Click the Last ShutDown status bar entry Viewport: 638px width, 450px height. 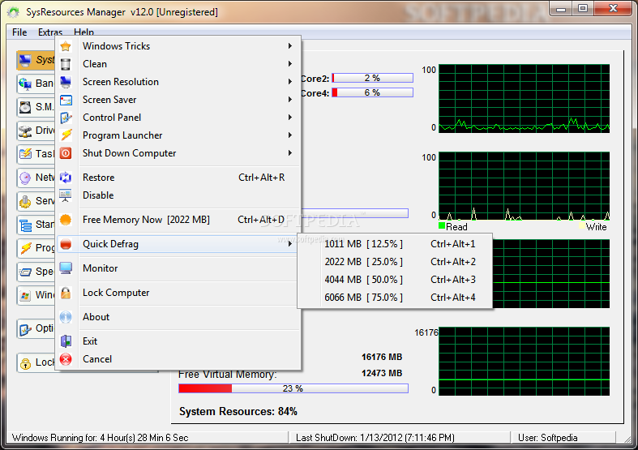375,438
